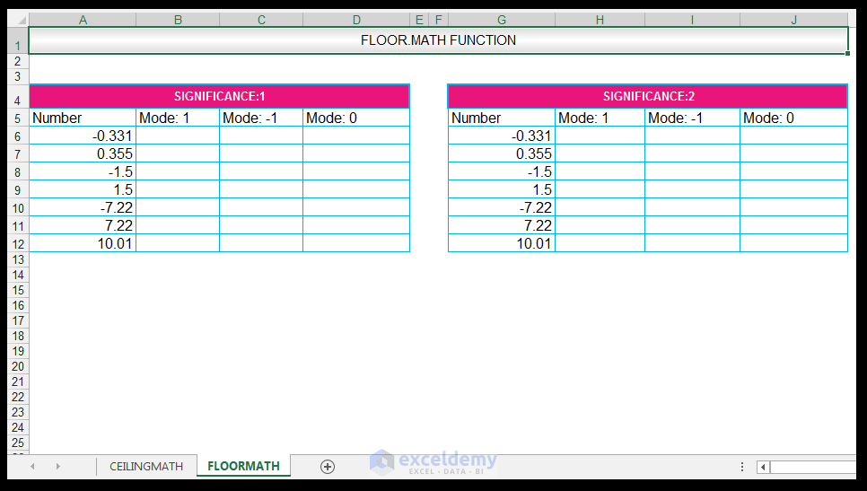Click the SIGNIFICANCE:2 header cell
This screenshot has width=867, height=491.
click(x=648, y=96)
